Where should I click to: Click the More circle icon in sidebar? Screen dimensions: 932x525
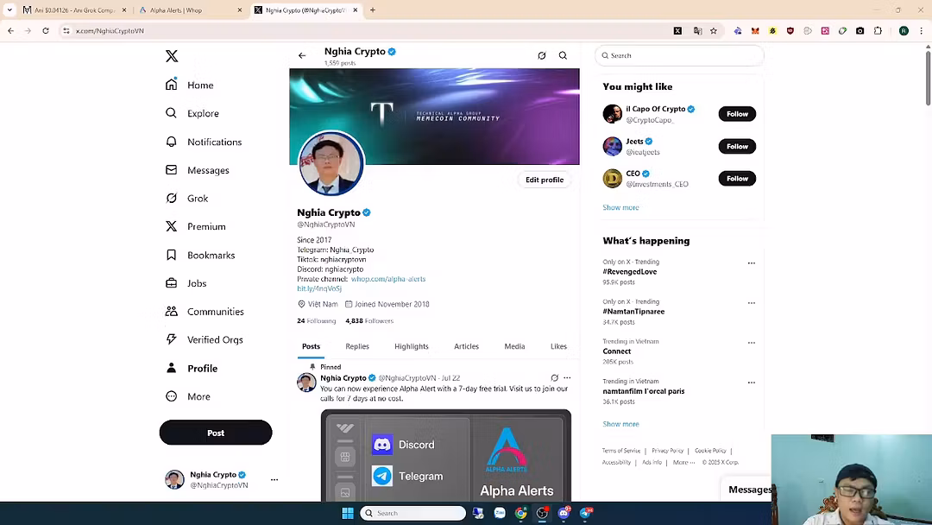(x=171, y=396)
